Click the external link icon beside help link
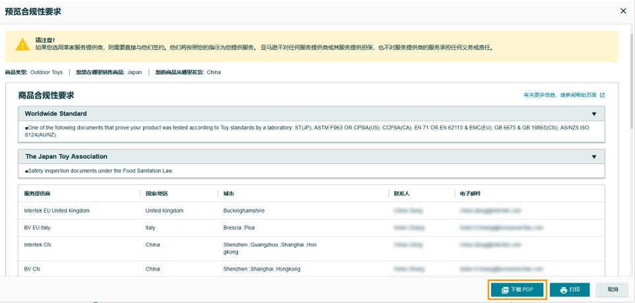Image resolution: width=635 pixels, height=303 pixels. (602, 96)
